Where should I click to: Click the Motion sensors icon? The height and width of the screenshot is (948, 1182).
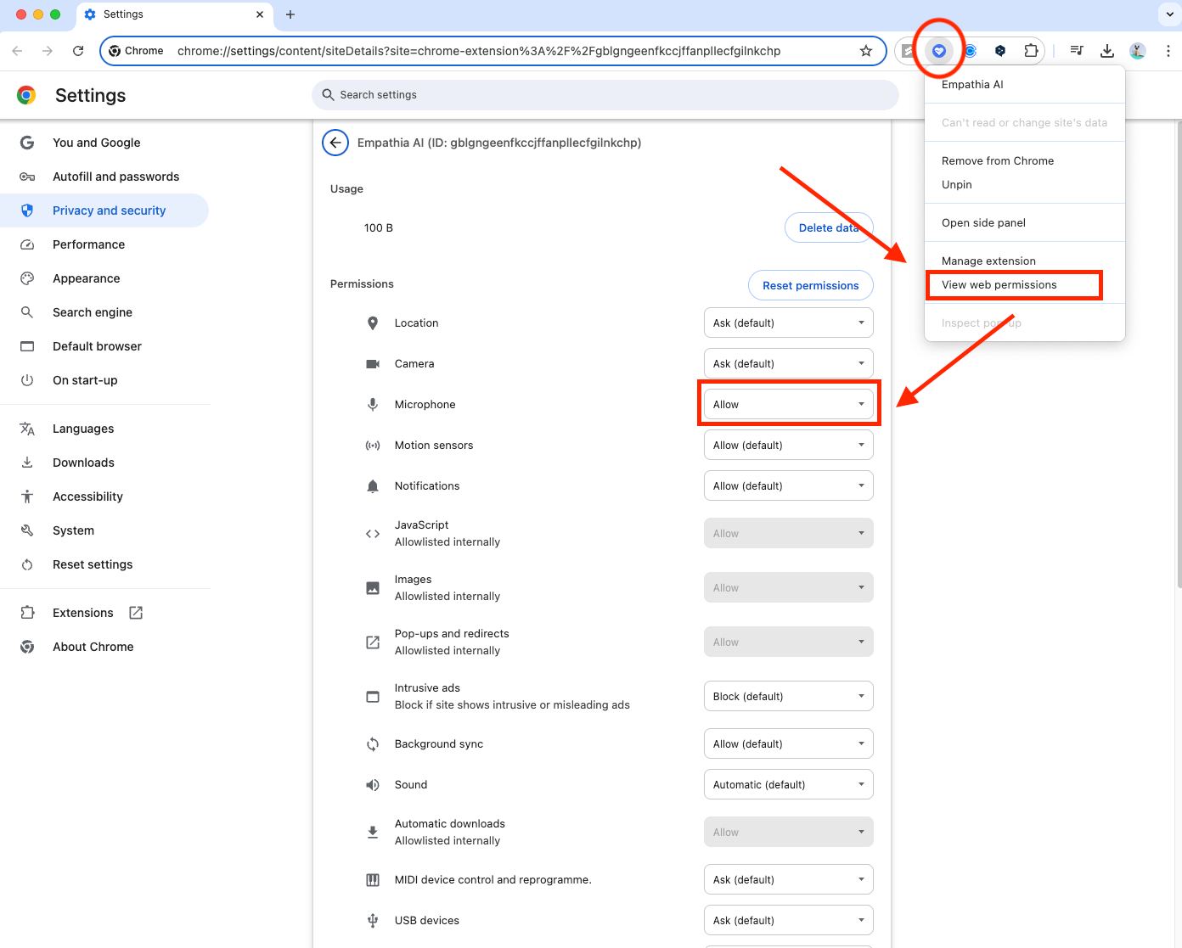click(x=373, y=446)
